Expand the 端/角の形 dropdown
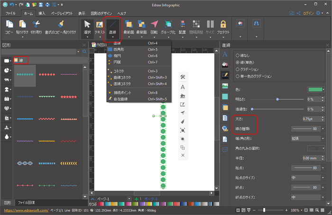 click(x=308, y=138)
